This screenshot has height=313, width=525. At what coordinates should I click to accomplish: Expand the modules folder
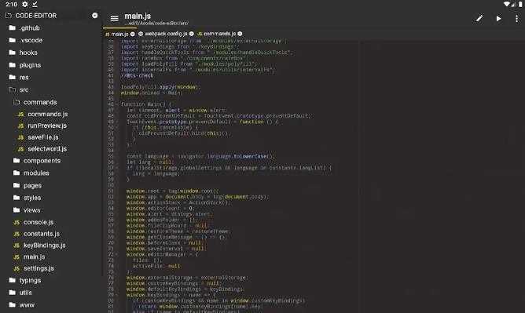[x=36, y=173]
